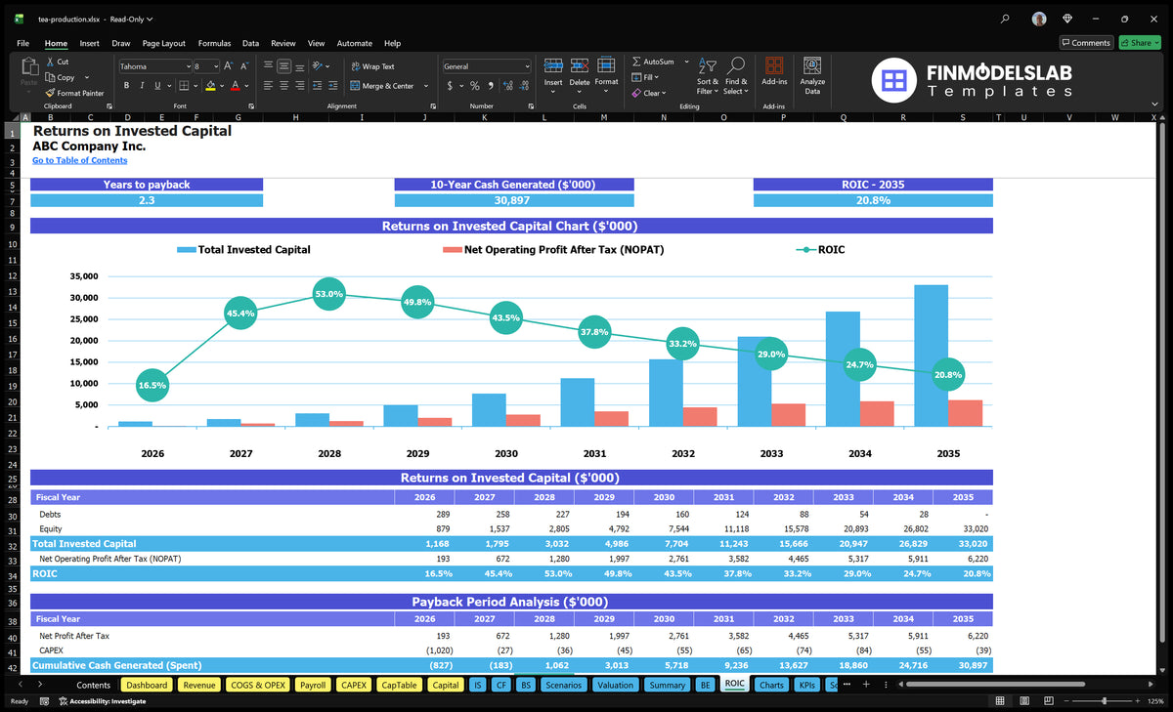This screenshot has width=1173, height=712.
Task: Open the Tahoma font name dropdown
Action: (x=188, y=66)
